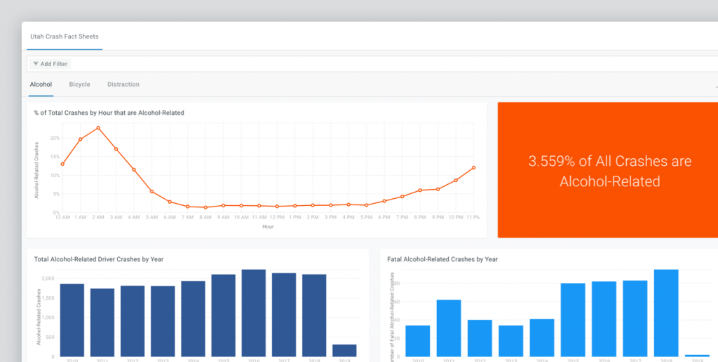Switch to the Distraction tab
Image resolution: width=718 pixels, height=362 pixels.
point(123,85)
